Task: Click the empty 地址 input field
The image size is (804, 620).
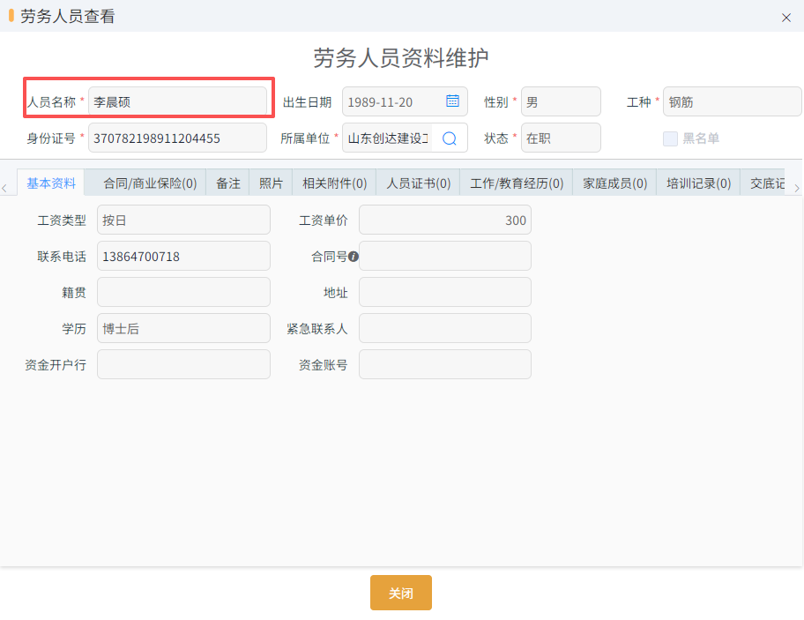Action: pos(445,292)
